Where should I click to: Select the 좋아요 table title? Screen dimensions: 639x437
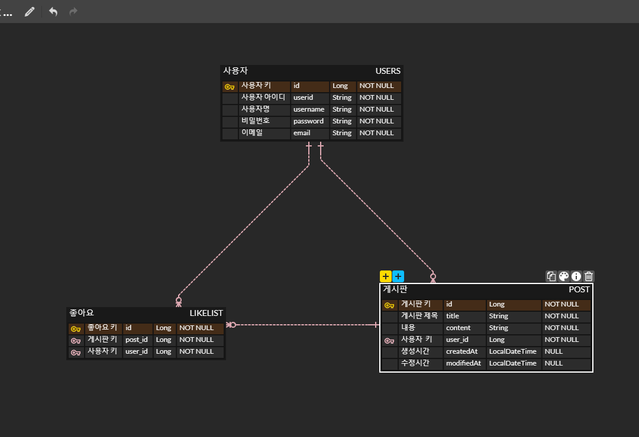click(x=82, y=313)
